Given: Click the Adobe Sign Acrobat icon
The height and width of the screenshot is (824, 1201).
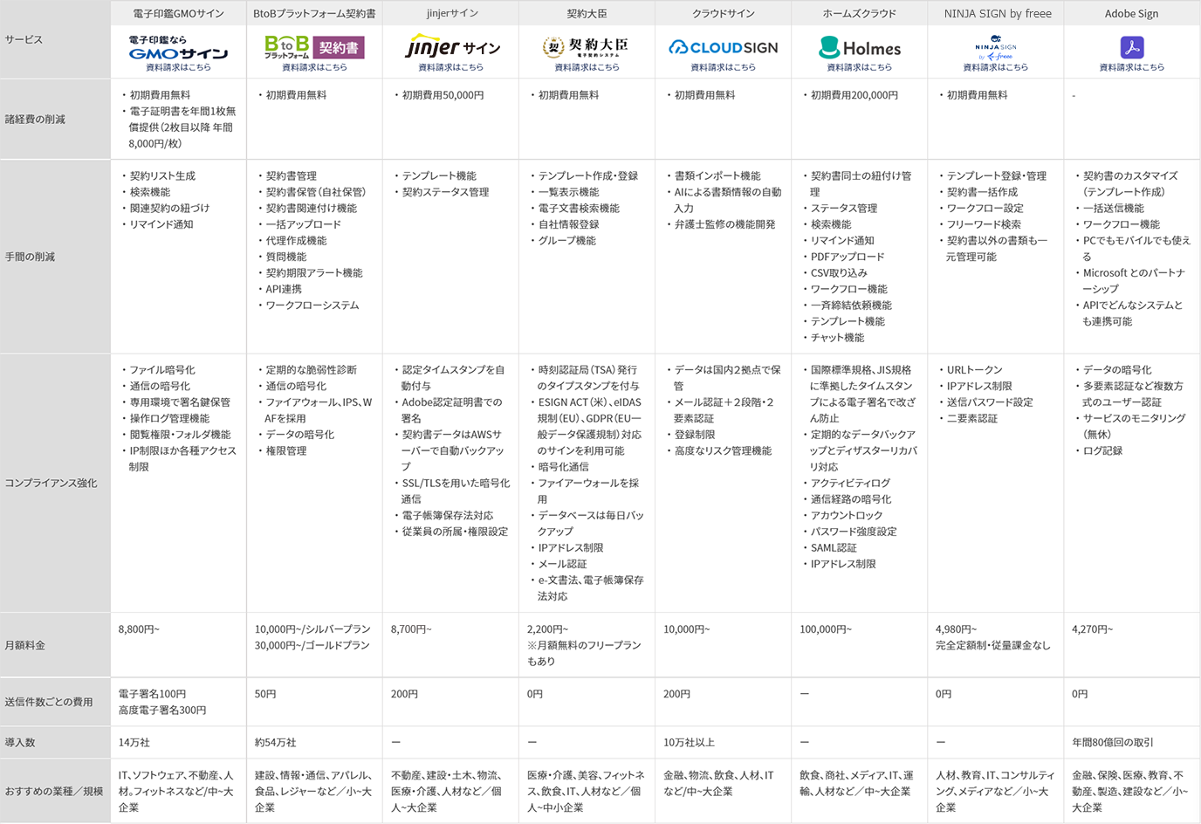Looking at the screenshot, I should (1132, 47).
